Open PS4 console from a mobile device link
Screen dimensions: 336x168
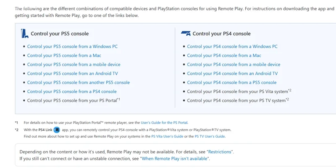[234, 65]
